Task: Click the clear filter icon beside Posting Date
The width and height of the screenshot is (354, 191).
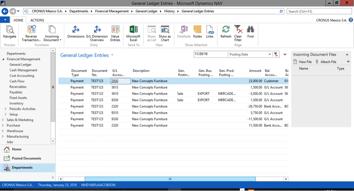Action: (276, 54)
